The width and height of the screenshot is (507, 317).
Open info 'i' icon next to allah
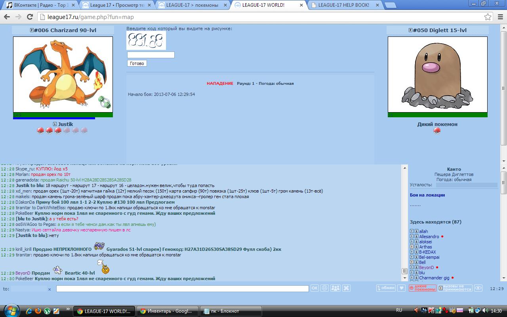[416, 231]
